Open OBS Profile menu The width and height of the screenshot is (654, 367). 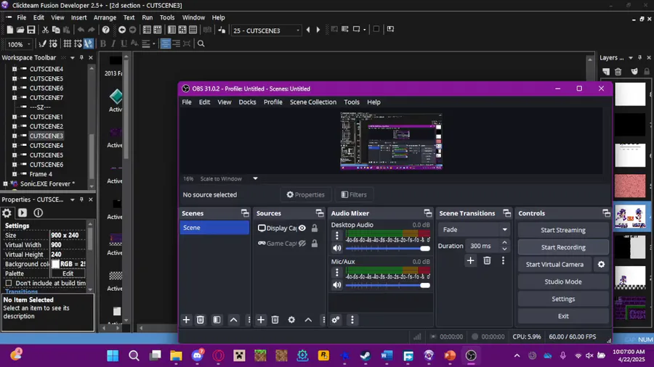272,102
